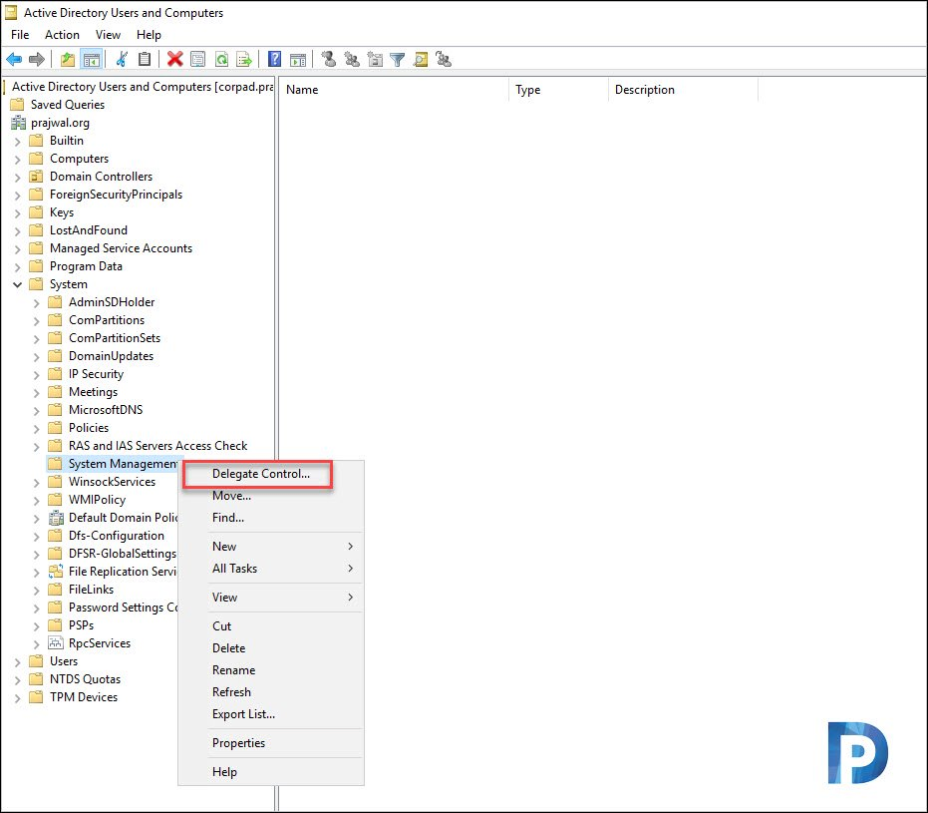Click the Create new organizational unit icon
Screen dimensions: 928x813
point(375,59)
